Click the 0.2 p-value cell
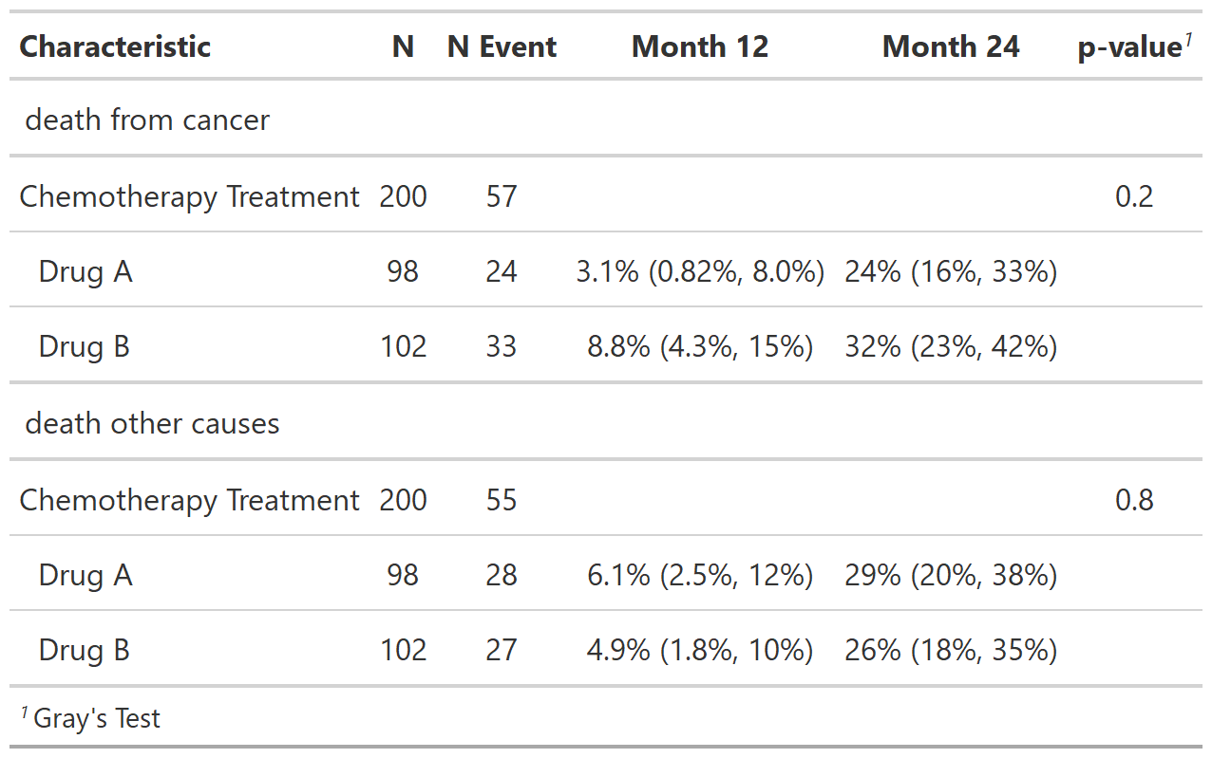This screenshot has width=1212, height=758. click(x=1134, y=196)
